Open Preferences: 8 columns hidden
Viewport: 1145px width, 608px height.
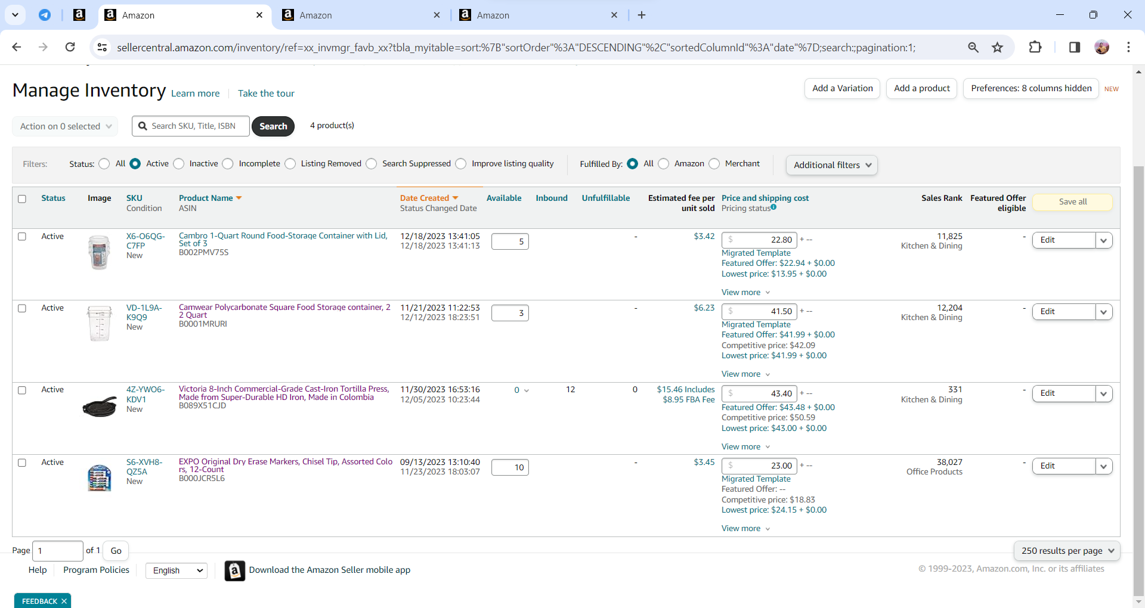click(x=1031, y=88)
